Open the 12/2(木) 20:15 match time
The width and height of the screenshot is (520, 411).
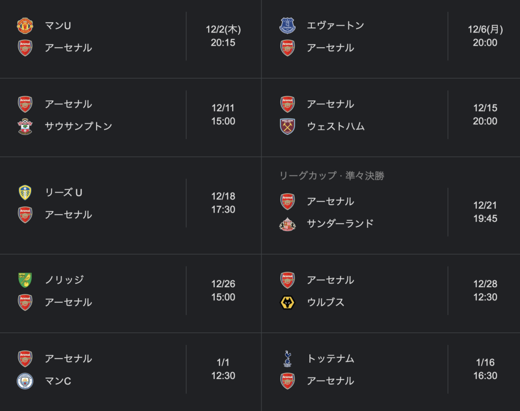coord(223,36)
